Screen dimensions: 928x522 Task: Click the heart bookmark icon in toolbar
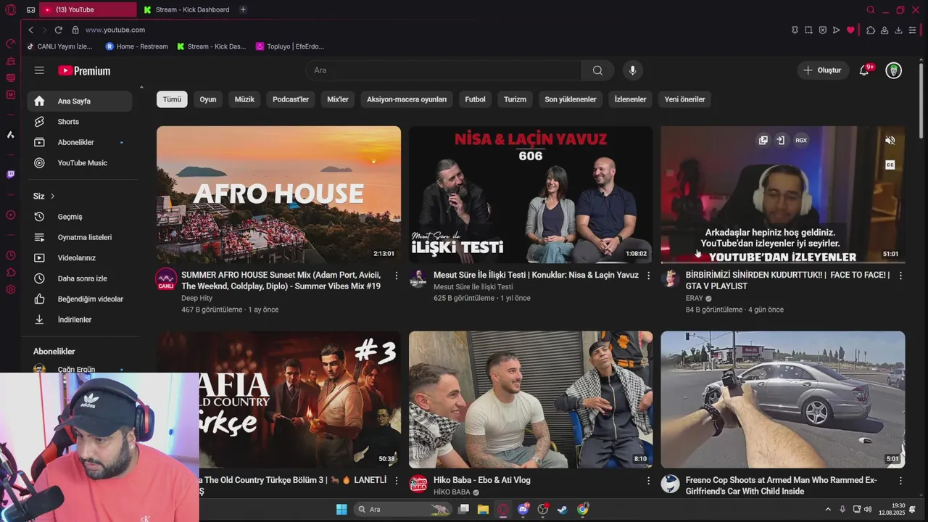pos(850,30)
